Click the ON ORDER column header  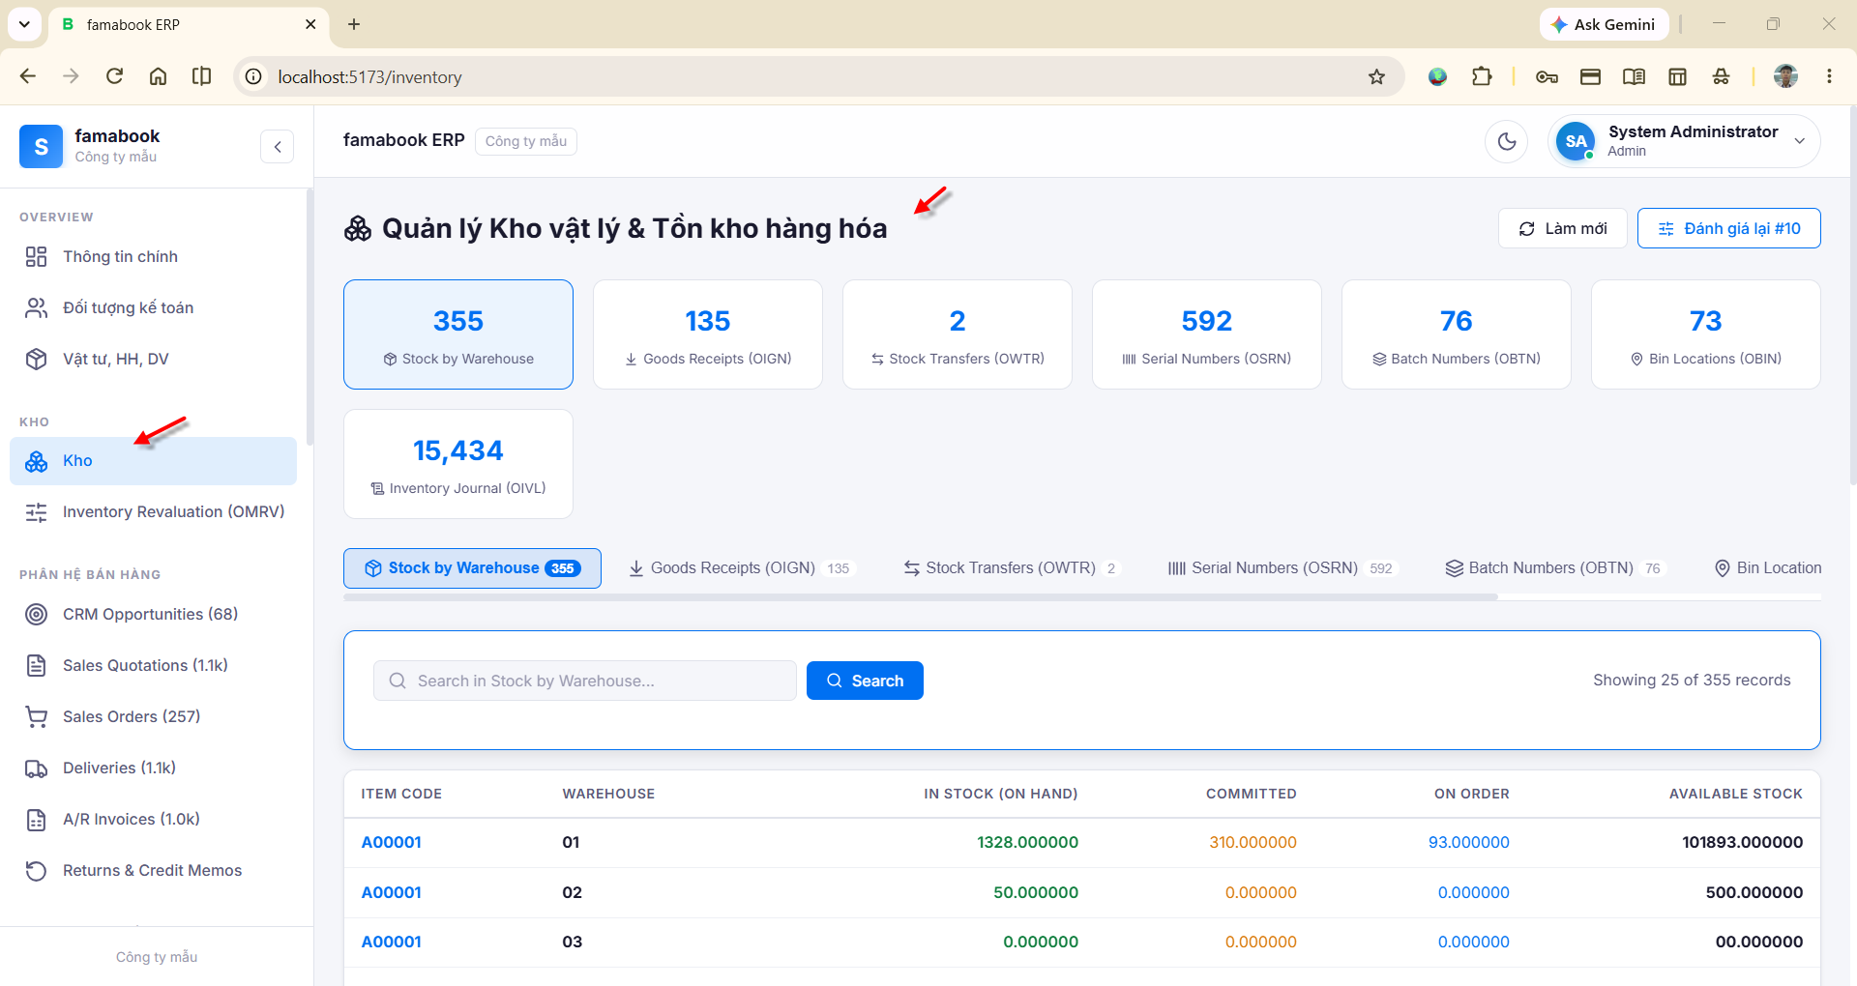1471,794
